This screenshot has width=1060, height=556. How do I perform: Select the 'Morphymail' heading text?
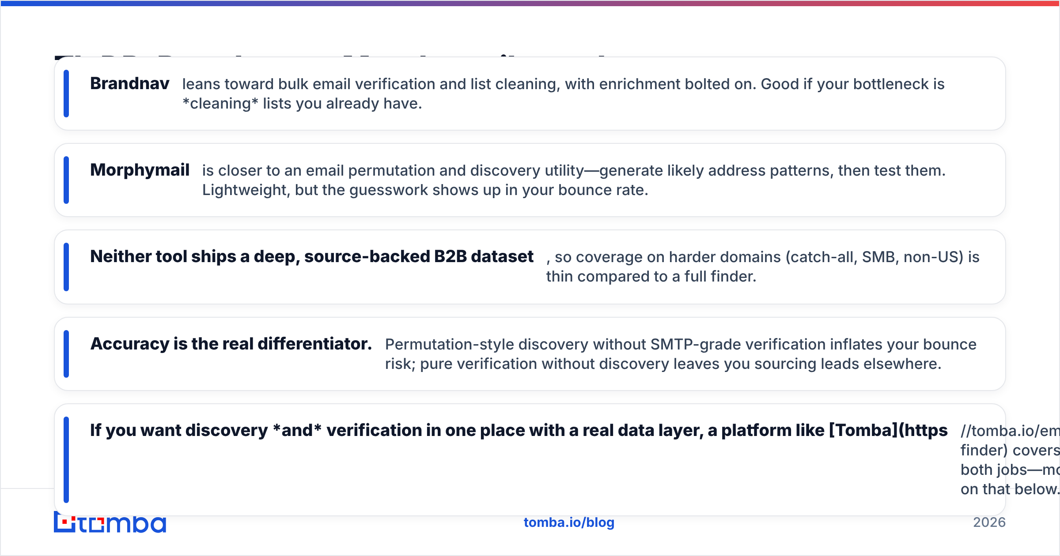(x=140, y=170)
